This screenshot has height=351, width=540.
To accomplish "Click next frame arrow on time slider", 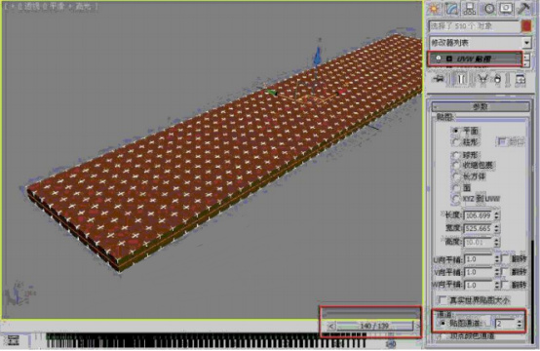I will pos(417,326).
